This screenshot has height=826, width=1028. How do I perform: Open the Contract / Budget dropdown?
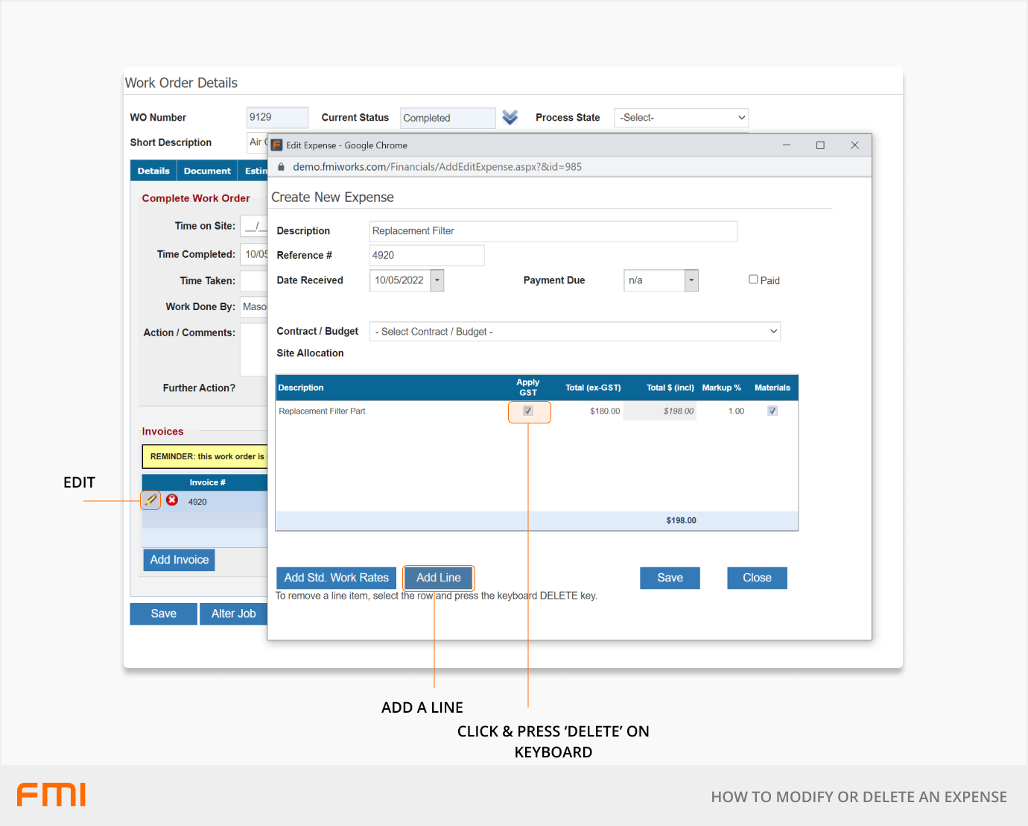point(574,332)
